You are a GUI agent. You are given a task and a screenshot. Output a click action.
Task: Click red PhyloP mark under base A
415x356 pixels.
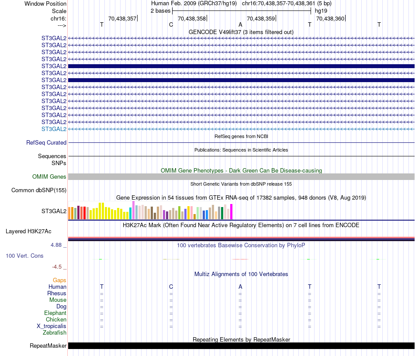click(x=240, y=259)
